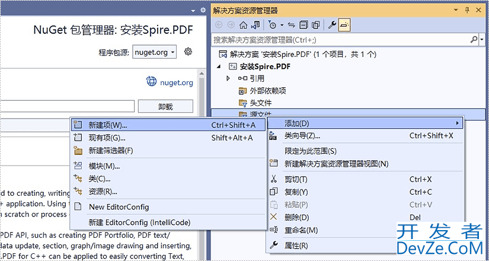
Task: Click the version field left of 卸载
Action: click(x=67, y=106)
